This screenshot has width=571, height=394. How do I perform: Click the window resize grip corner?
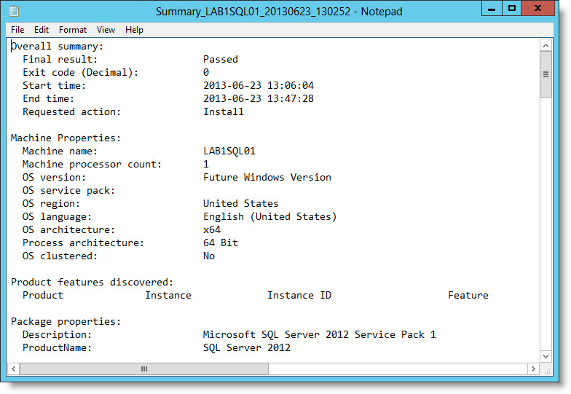(x=547, y=370)
